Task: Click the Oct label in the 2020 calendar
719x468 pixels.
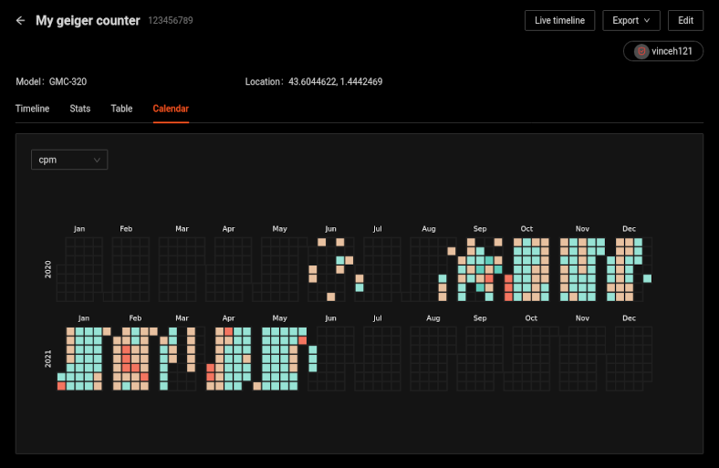Action: pyautogui.click(x=526, y=229)
